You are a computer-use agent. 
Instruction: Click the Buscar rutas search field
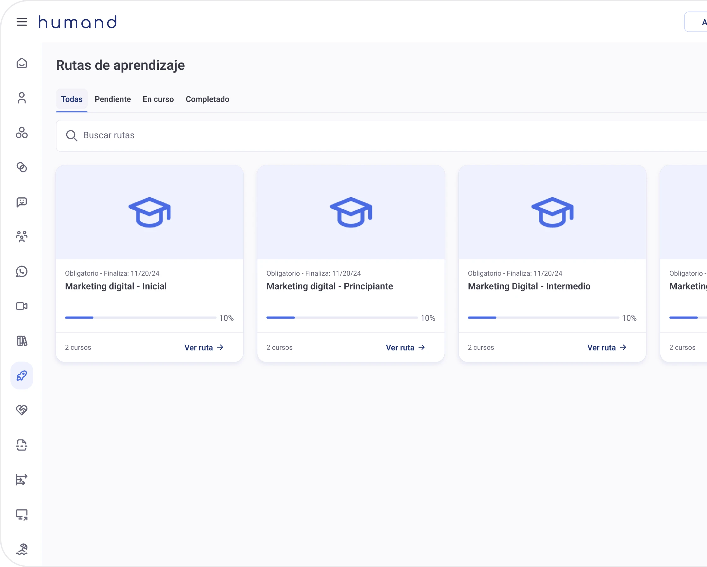(197, 135)
